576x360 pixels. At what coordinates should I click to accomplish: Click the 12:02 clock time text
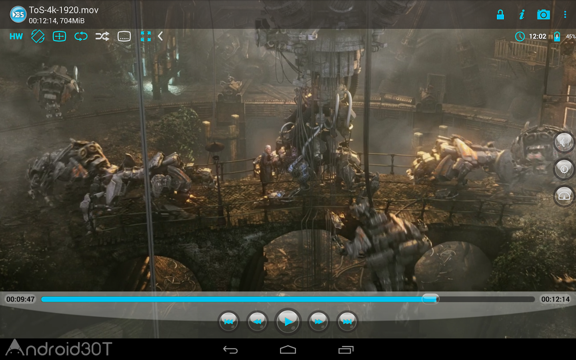538,36
